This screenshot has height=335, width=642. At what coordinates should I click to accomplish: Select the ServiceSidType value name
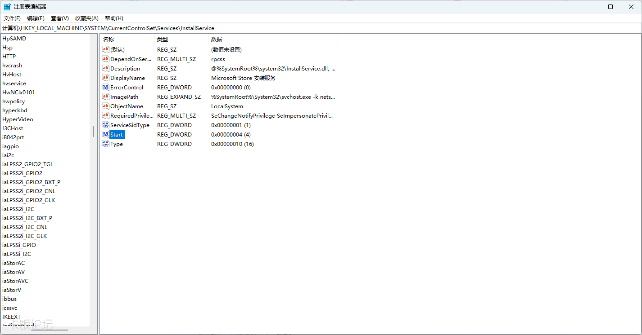click(x=130, y=125)
